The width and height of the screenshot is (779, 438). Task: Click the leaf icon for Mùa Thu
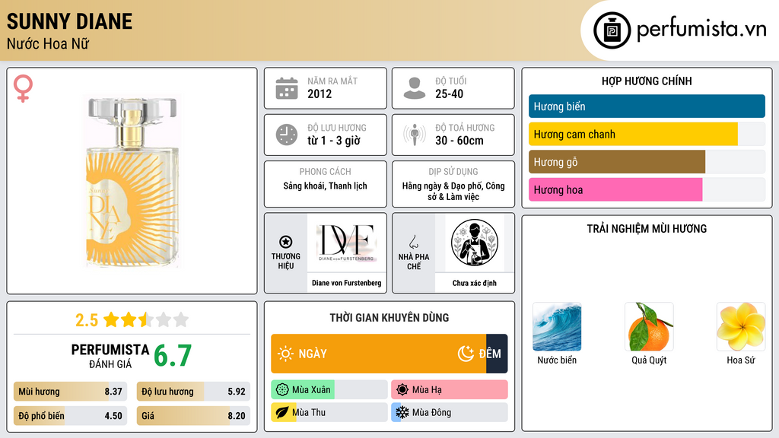(x=282, y=412)
